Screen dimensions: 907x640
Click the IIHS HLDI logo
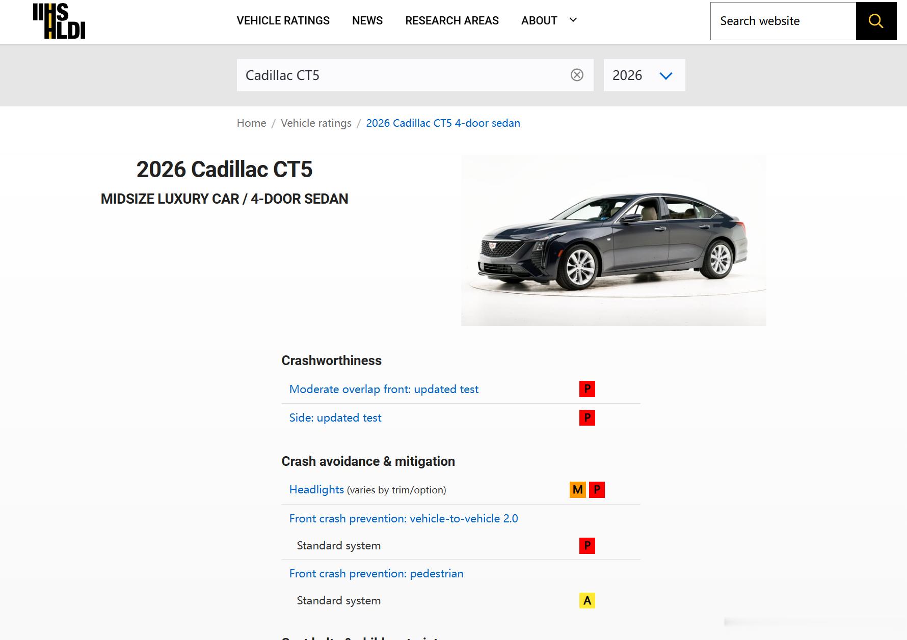[x=59, y=21]
